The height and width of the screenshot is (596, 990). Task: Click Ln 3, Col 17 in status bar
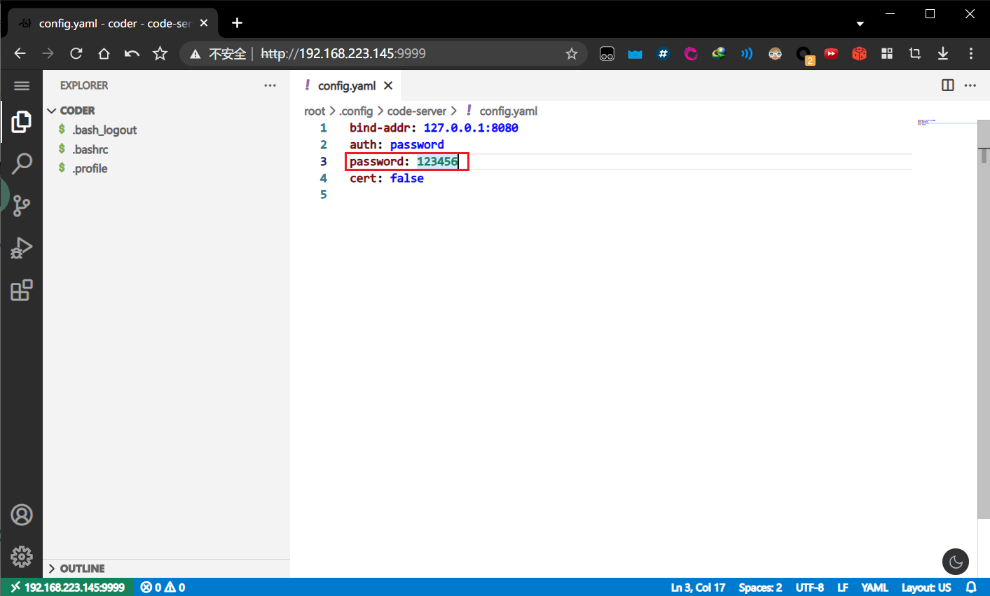(x=698, y=588)
